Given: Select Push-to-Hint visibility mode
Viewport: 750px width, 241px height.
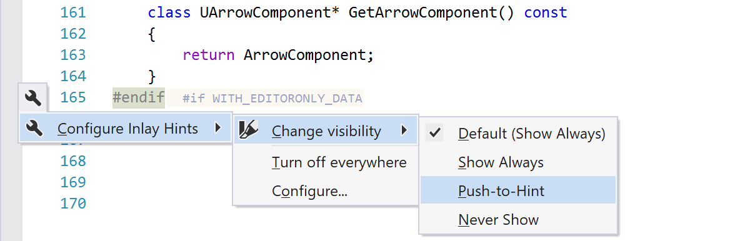Looking at the screenshot, I should point(518,190).
